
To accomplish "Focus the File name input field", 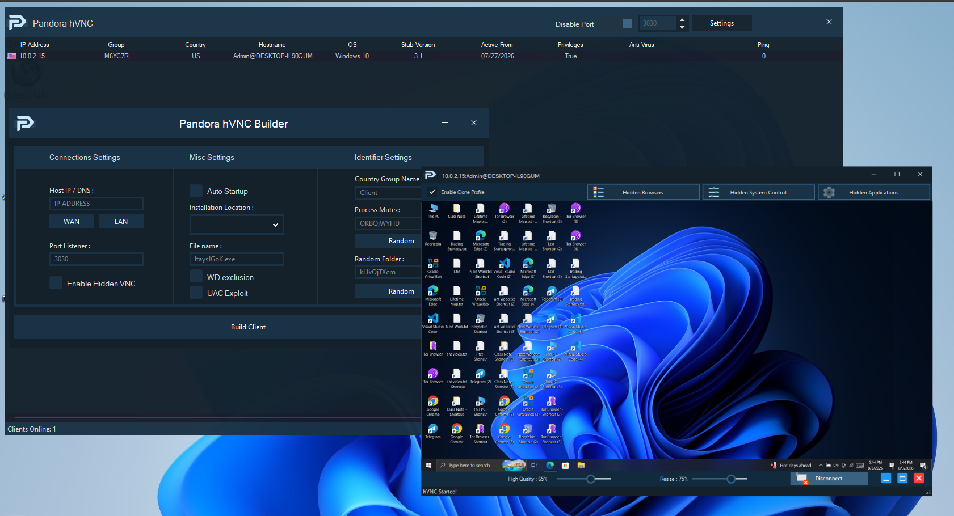I will tap(237, 259).
